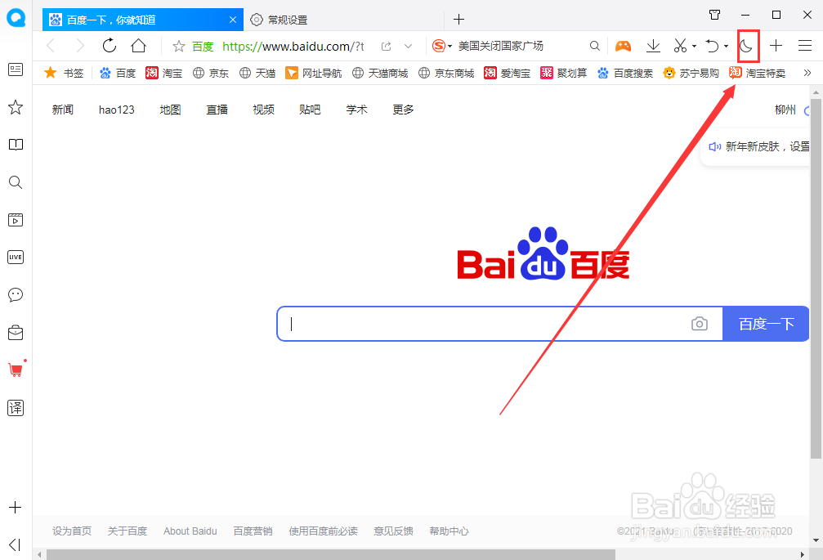Open the red shopping cart sidebar icon
This screenshot has height=560, width=823.
pyautogui.click(x=16, y=370)
